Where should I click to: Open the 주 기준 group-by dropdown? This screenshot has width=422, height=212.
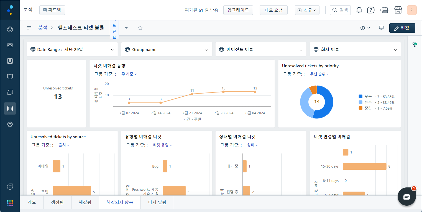click(x=129, y=74)
